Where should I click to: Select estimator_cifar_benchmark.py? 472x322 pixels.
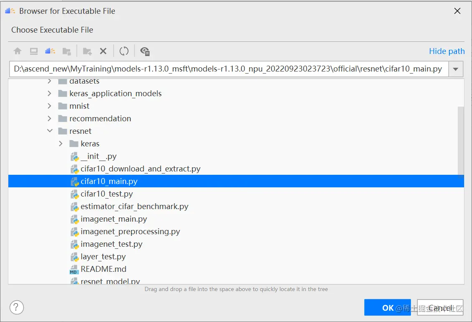[134, 207]
